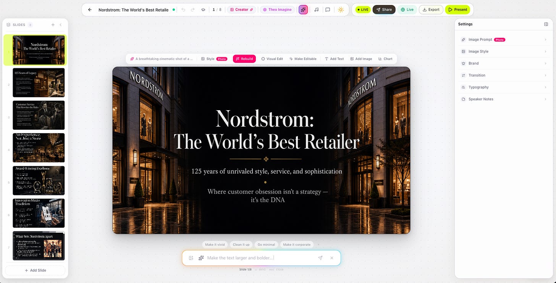
Task: Select the "What Sets Nordstrom Apart" slide thumbnail
Action: [x=39, y=246]
